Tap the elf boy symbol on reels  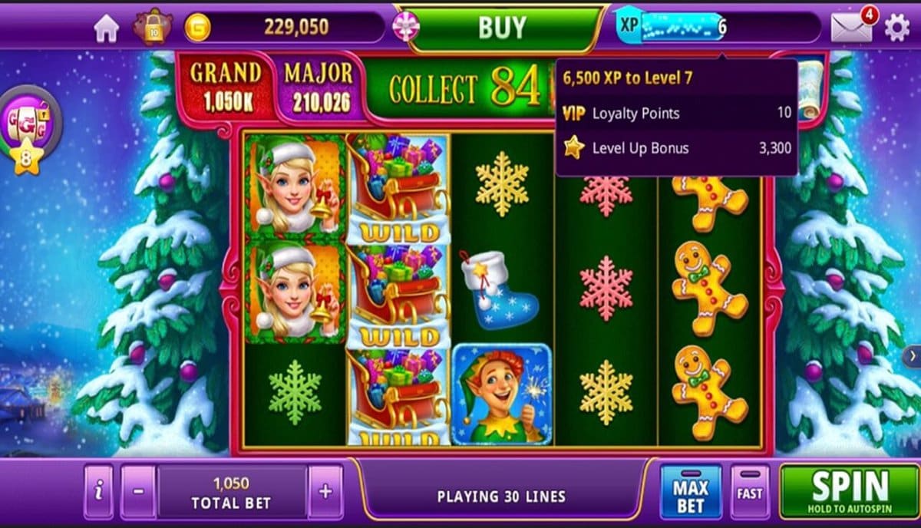point(501,394)
